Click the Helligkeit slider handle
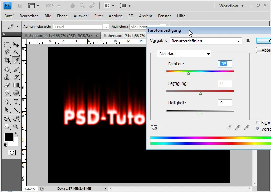 click(200, 113)
